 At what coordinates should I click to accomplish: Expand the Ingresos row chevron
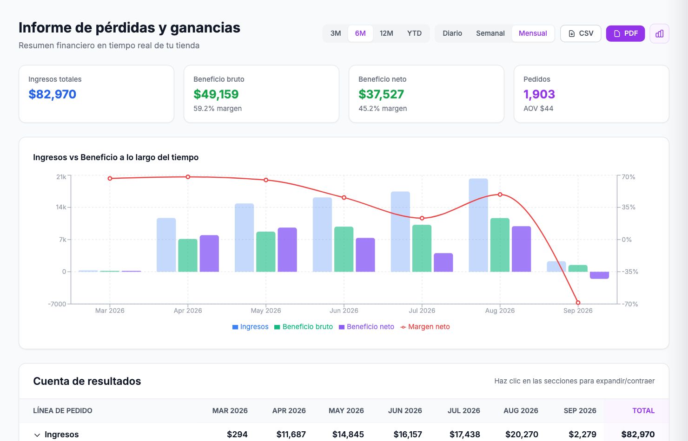(37, 435)
